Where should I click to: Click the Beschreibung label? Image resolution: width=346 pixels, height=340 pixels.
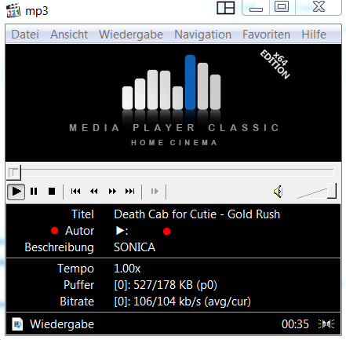60,247
